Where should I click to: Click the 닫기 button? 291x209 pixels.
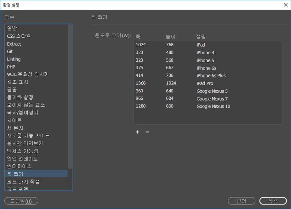click(x=241, y=201)
